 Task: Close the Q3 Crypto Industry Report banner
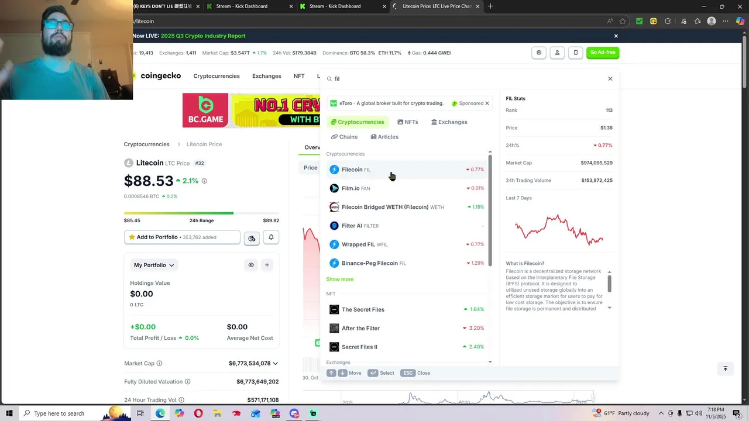(x=616, y=36)
